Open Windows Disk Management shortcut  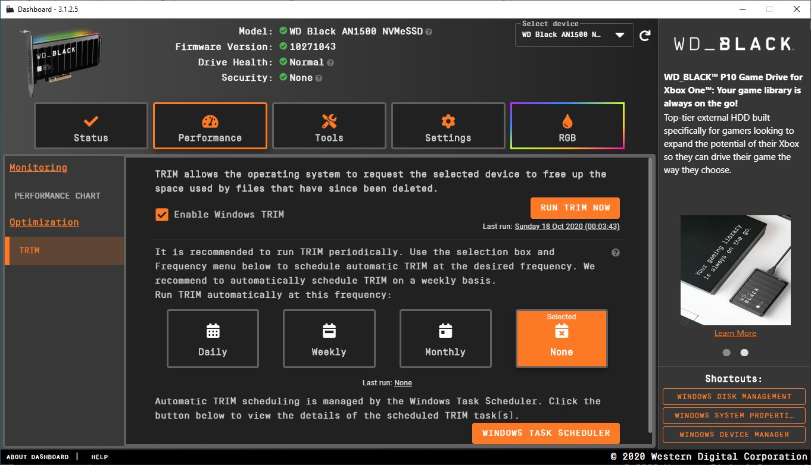734,397
